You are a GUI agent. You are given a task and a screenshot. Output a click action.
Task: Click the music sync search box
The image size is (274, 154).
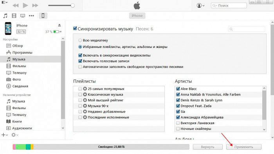pos(247,29)
